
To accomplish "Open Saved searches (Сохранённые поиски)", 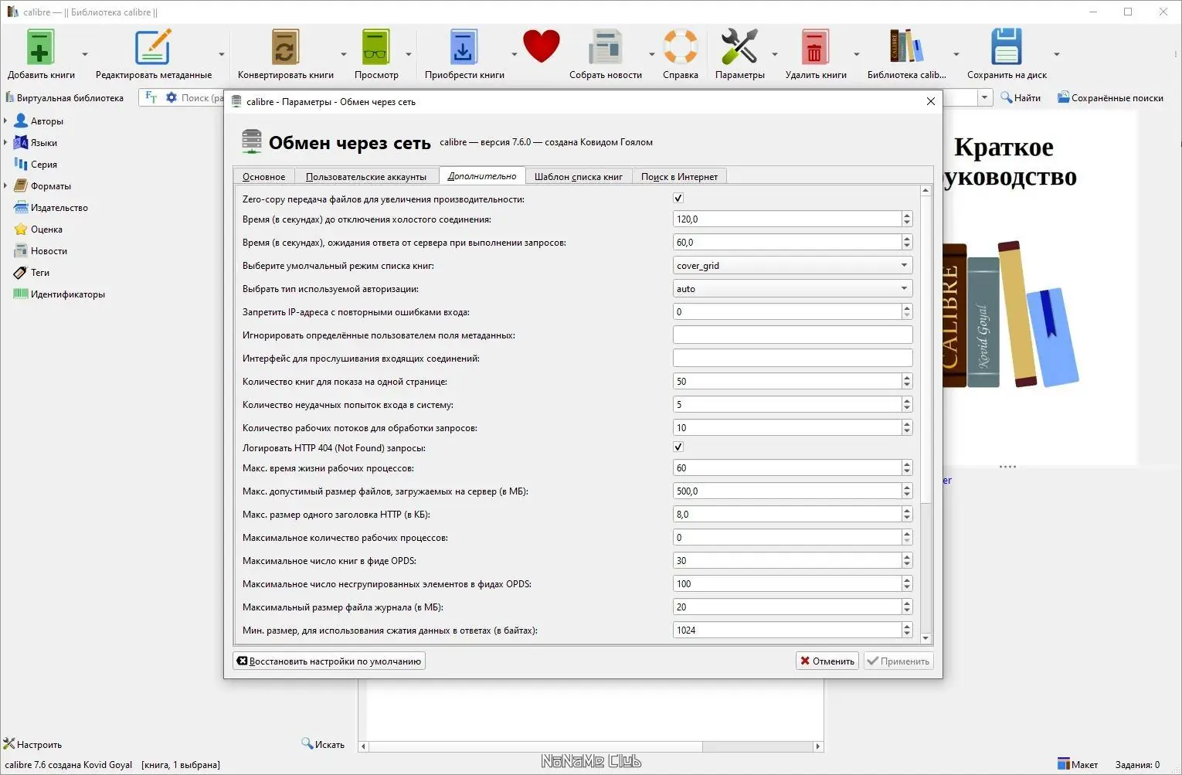I will (x=1110, y=98).
